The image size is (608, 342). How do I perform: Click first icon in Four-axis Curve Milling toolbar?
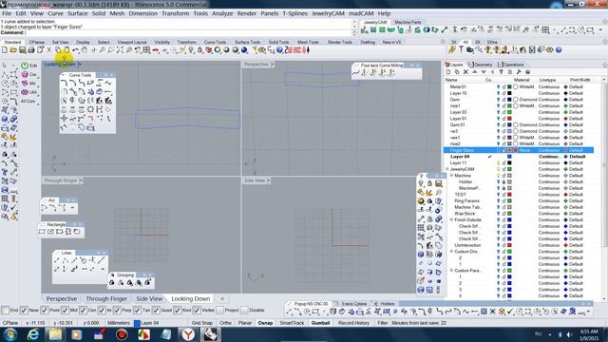(355, 72)
